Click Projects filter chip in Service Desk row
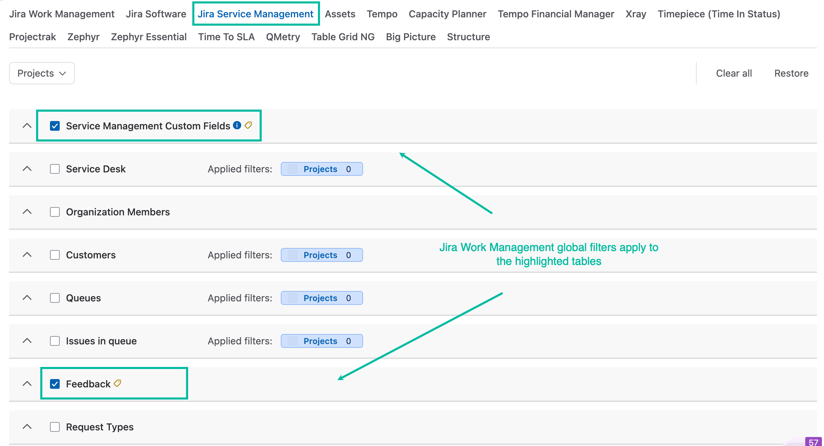 (322, 169)
